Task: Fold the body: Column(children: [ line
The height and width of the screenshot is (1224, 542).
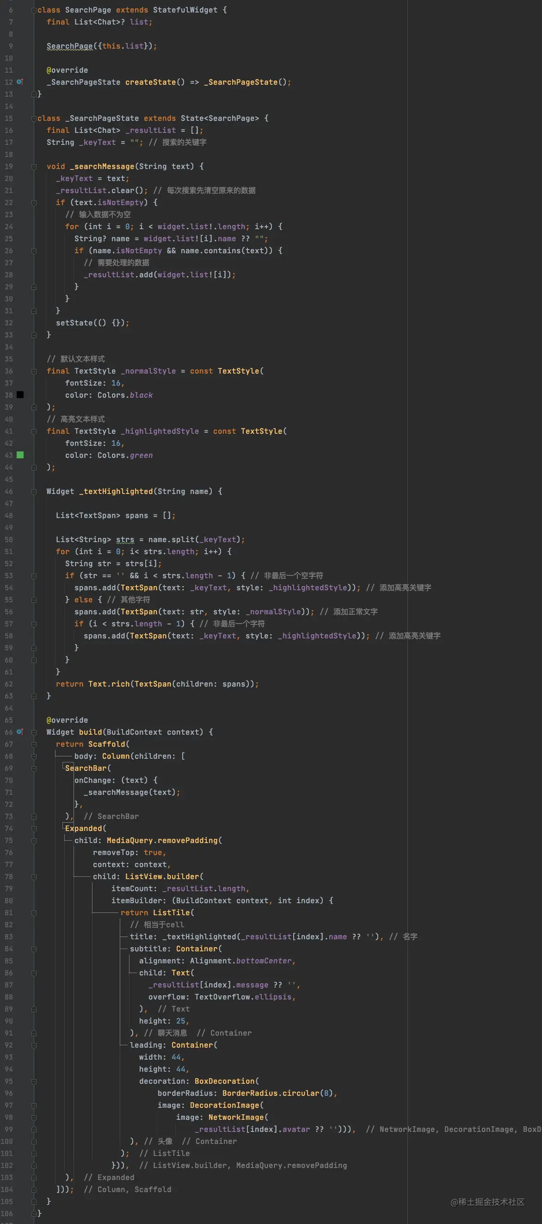Action: [x=34, y=756]
